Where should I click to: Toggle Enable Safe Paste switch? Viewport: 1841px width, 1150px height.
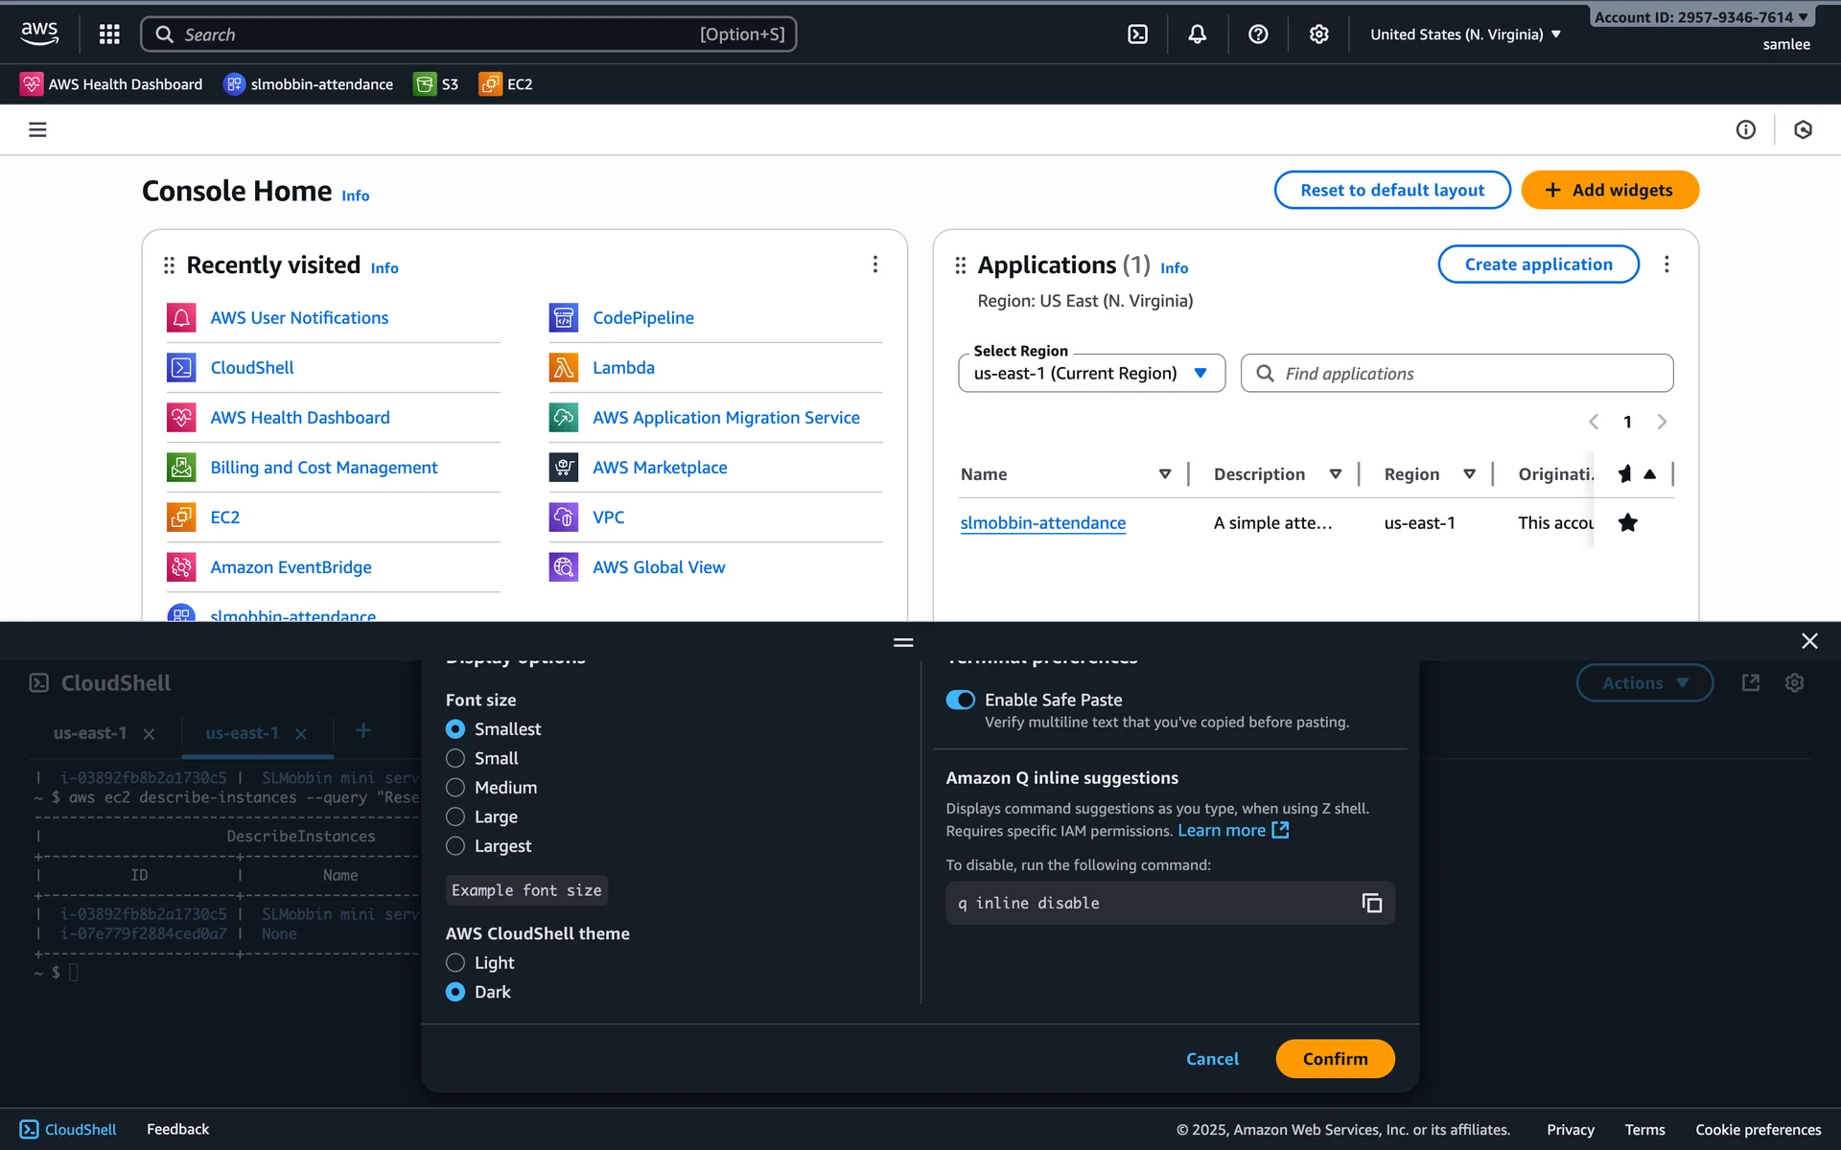(960, 700)
